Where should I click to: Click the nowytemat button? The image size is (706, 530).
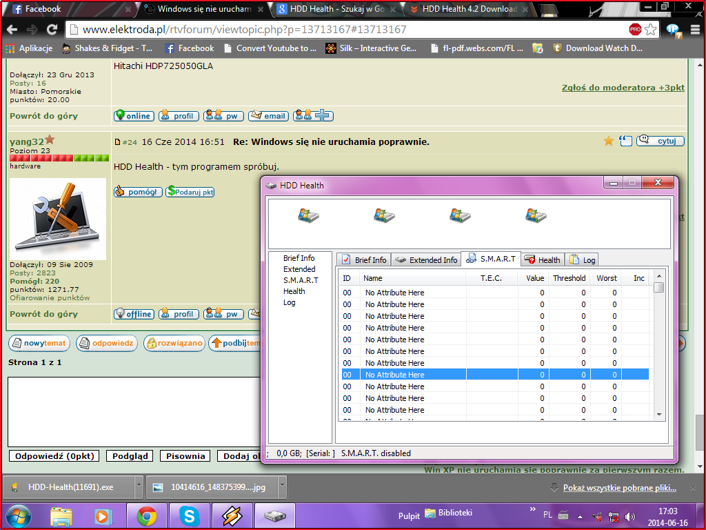tap(39, 343)
